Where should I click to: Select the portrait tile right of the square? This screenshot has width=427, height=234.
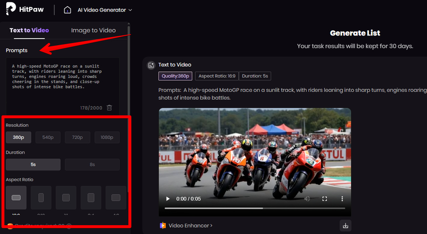(x=91, y=198)
